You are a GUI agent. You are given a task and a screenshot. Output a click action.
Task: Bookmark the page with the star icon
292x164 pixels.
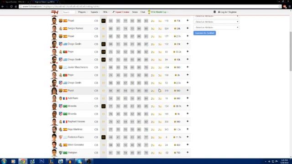click(x=280, y=6)
